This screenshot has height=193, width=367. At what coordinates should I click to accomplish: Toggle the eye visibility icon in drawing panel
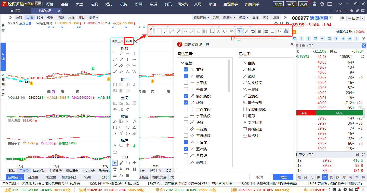[128, 169]
